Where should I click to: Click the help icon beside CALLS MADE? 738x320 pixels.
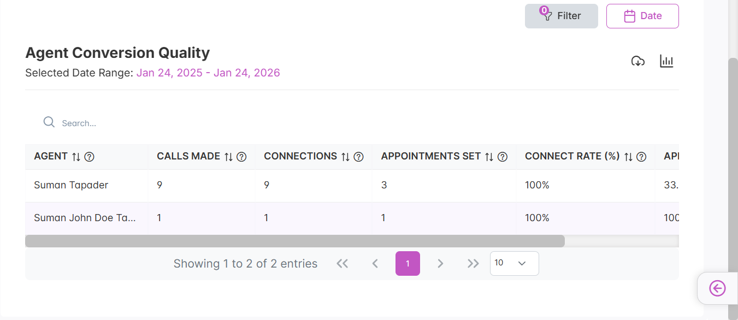(241, 157)
